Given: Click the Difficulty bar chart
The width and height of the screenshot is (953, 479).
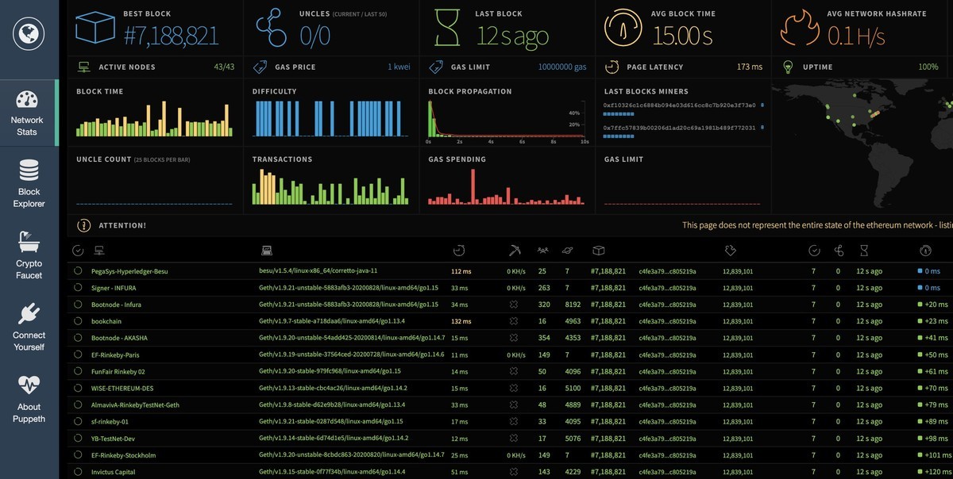Looking at the screenshot, I should coord(330,119).
